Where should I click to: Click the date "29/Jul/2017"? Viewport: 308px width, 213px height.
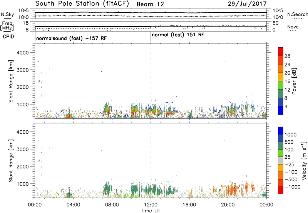247,4
